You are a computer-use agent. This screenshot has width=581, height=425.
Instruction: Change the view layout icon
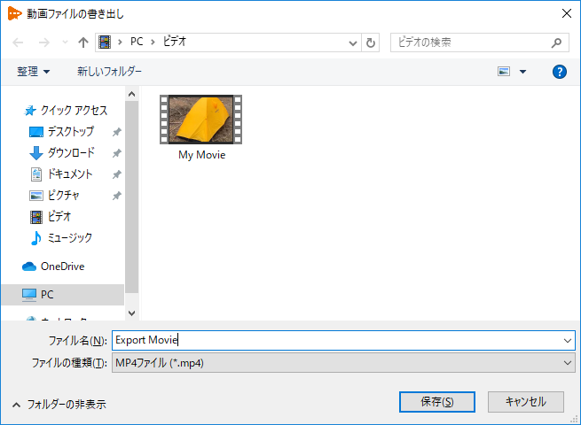pos(504,72)
